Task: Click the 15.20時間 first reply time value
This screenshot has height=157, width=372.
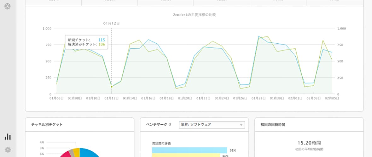Action: (x=309, y=143)
